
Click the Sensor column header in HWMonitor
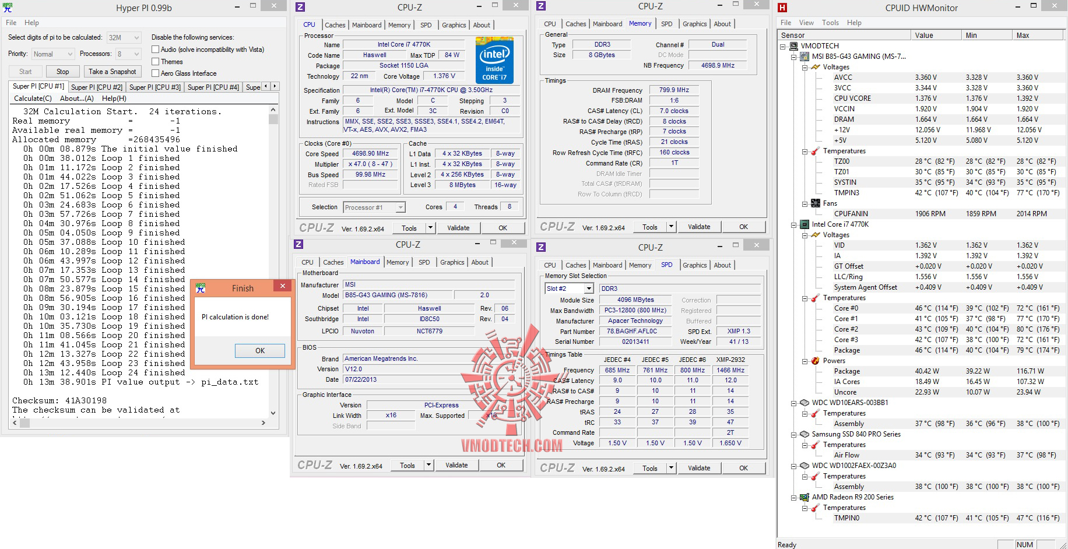coord(844,36)
